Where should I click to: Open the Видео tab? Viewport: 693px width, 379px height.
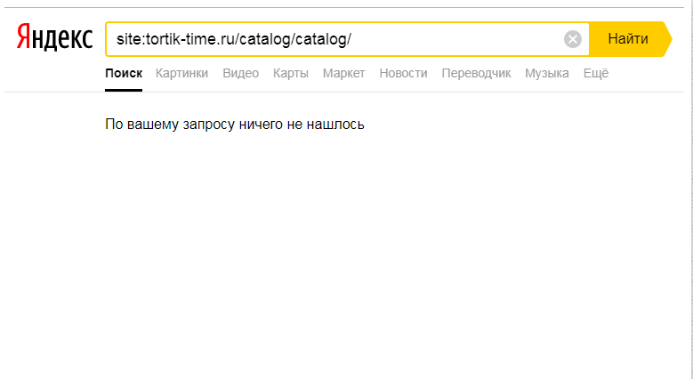(x=241, y=74)
